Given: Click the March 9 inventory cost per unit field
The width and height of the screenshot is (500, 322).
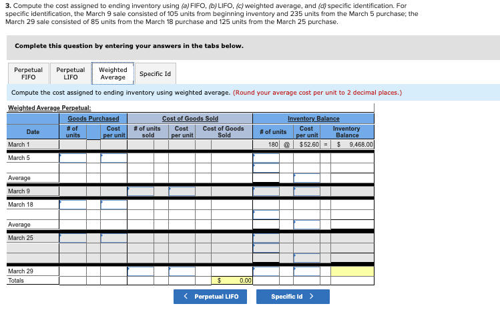Looking at the screenshot, I should (x=307, y=191).
